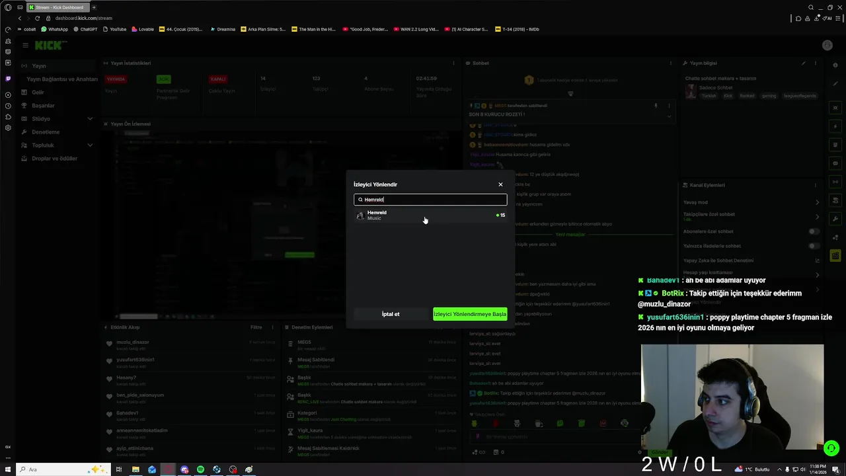The width and height of the screenshot is (846, 476).
Task: Click Mesaj Sabitlendi moderation entry
Action: (x=315, y=360)
